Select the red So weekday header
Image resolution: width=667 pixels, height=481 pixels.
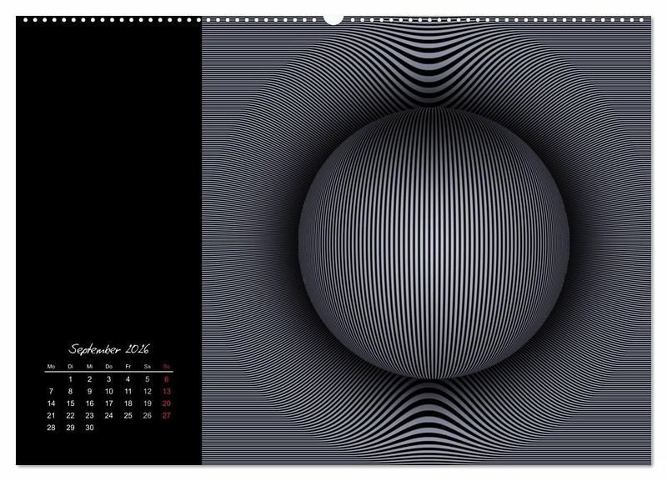[166, 367]
